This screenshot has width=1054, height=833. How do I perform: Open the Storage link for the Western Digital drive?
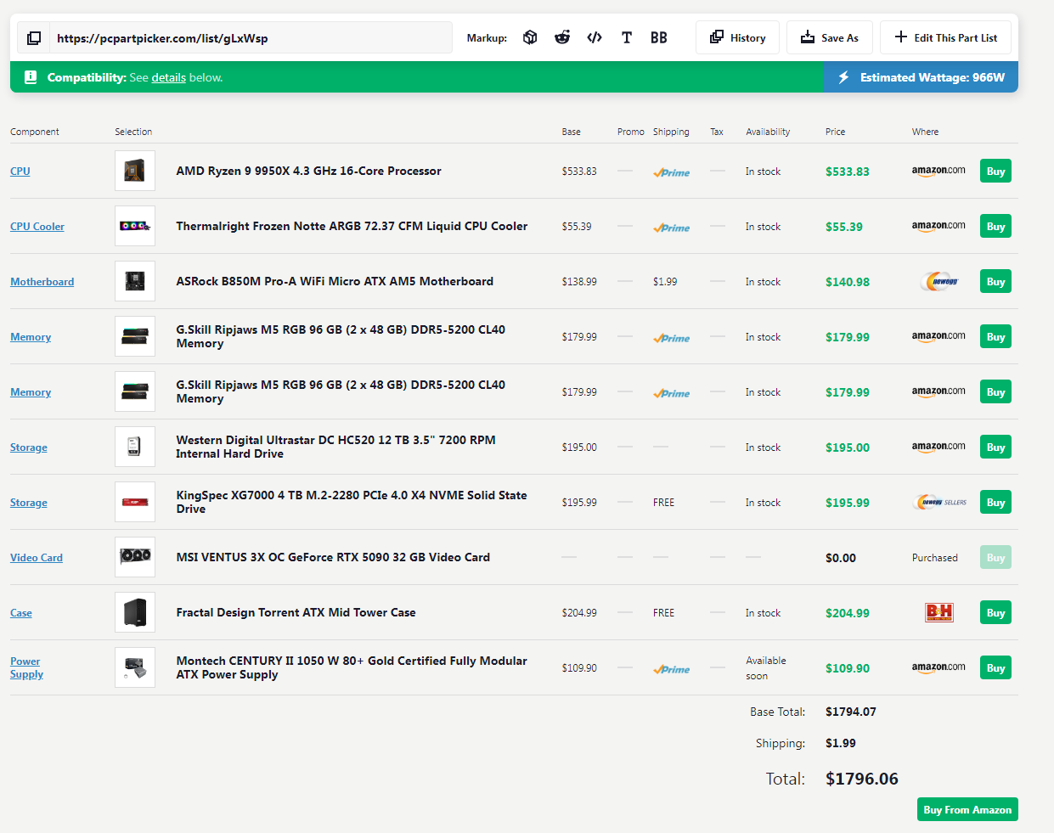pos(29,447)
